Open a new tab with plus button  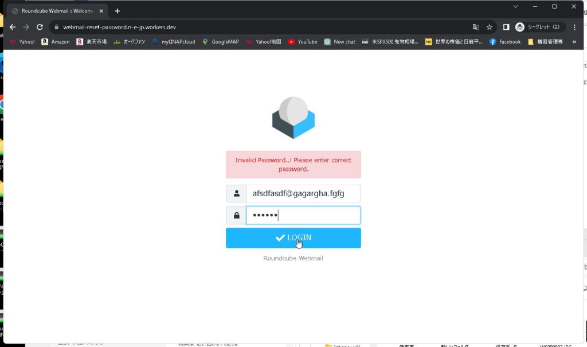pyautogui.click(x=118, y=11)
